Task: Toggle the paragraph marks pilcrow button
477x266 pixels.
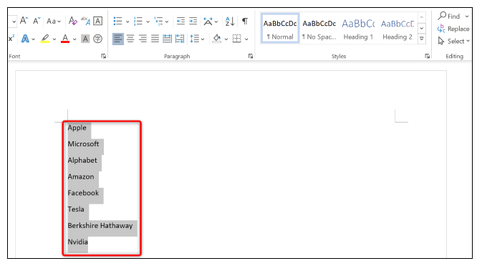Action: coord(245,21)
